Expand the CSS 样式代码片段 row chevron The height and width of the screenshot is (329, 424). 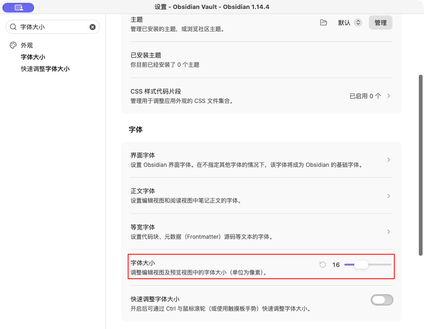pyautogui.click(x=389, y=96)
